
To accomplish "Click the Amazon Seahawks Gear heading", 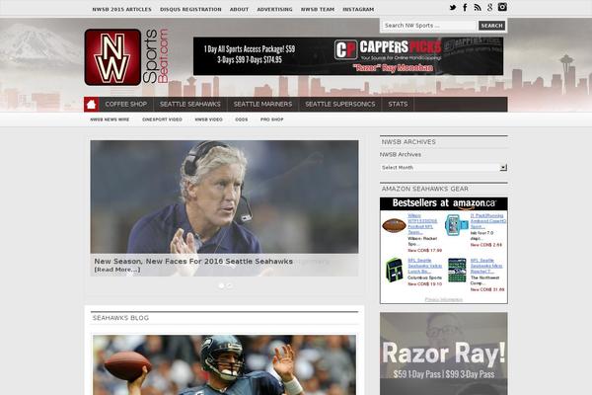I will tap(424, 189).
